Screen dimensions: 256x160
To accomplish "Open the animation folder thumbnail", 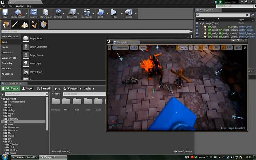I will pos(55,102).
